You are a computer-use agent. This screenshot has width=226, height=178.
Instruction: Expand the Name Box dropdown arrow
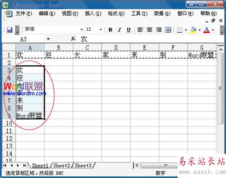[x=48, y=39]
